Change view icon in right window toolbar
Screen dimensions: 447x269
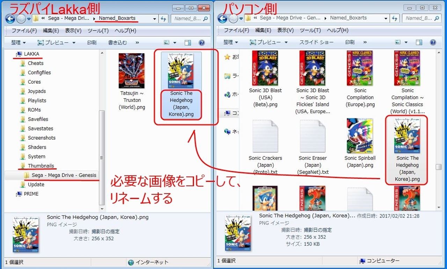click(398, 42)
